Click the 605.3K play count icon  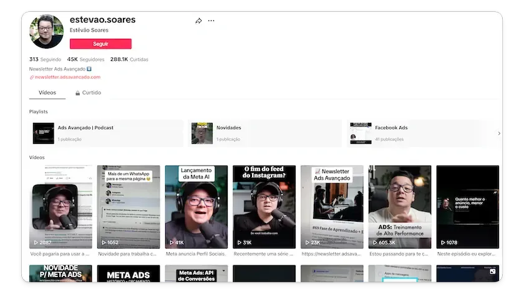click(376, 242)
